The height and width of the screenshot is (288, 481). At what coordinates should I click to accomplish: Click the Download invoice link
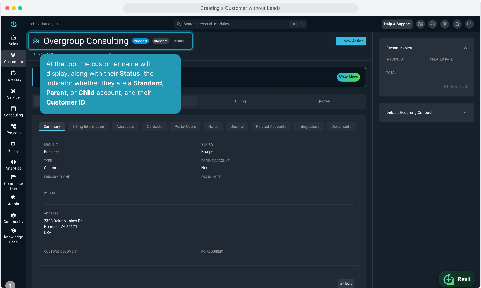coord(455,87)
